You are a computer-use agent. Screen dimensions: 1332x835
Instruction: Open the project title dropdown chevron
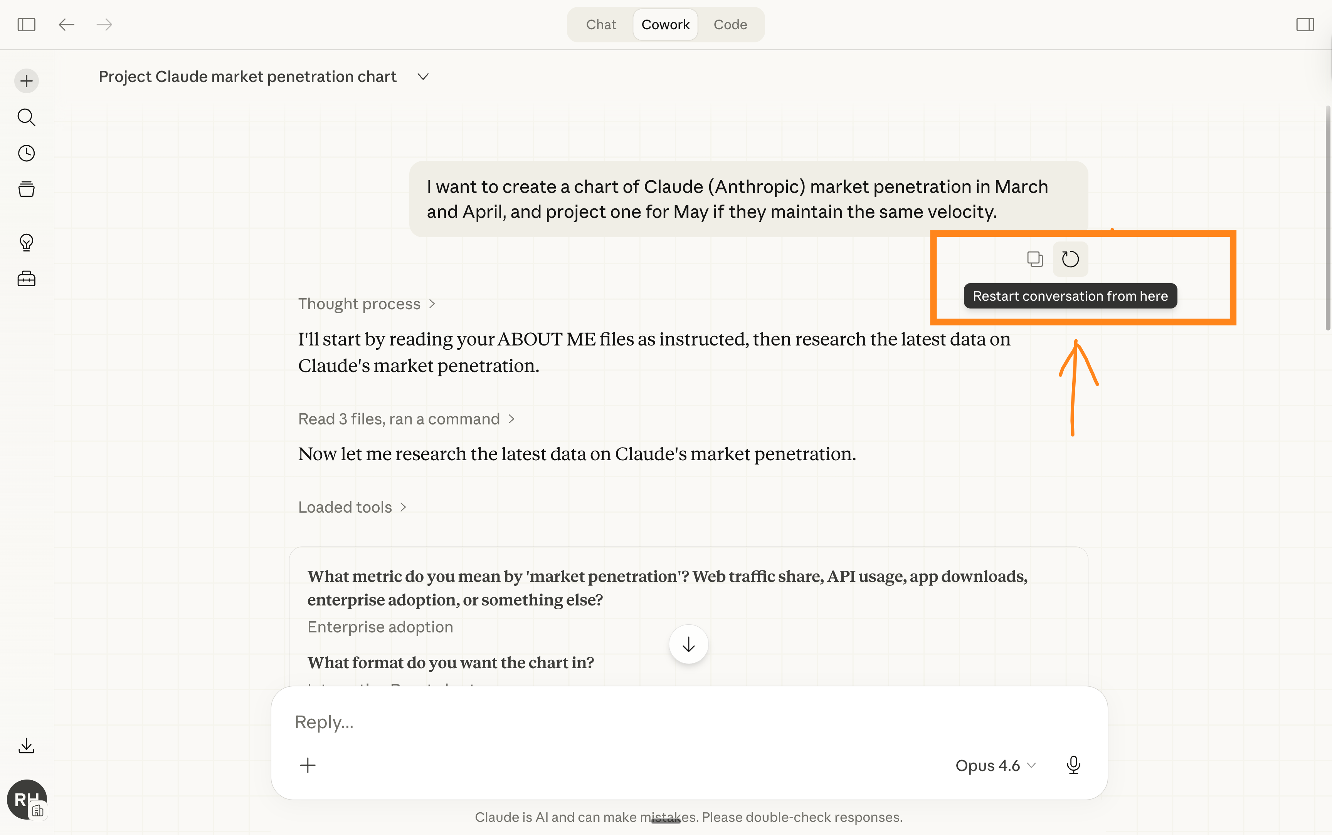coord(423,77)
